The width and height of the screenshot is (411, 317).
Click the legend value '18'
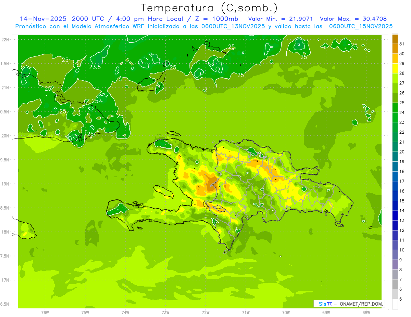click(x=402, y=171)
